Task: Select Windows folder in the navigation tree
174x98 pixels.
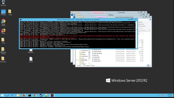Action: 83,64
